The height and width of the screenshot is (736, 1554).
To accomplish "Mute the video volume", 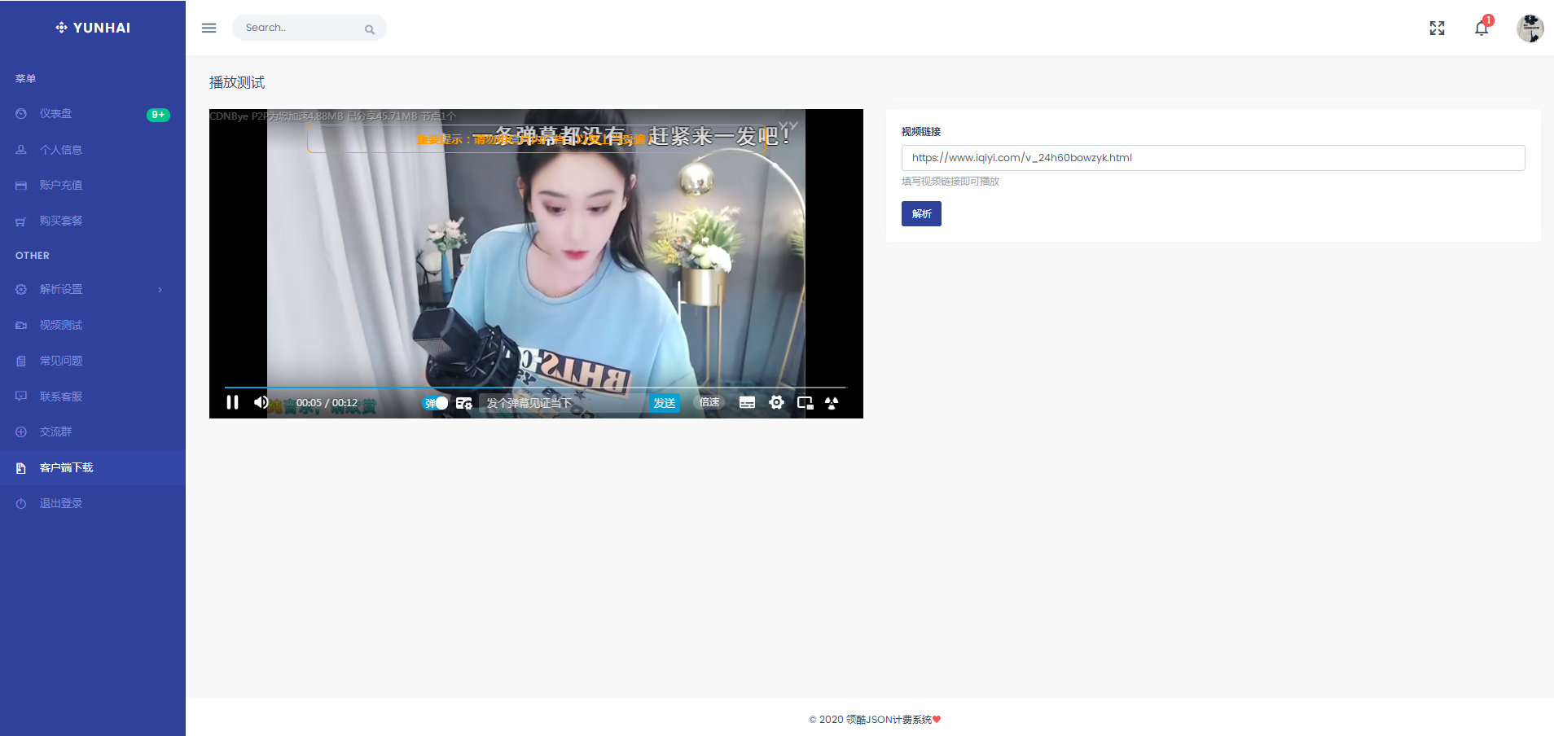I will point(261,402).
